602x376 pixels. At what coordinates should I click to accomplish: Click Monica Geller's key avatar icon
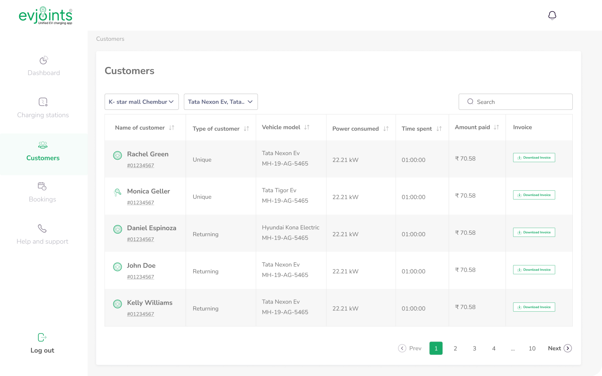pyautogui.click(x=118, y=192)
